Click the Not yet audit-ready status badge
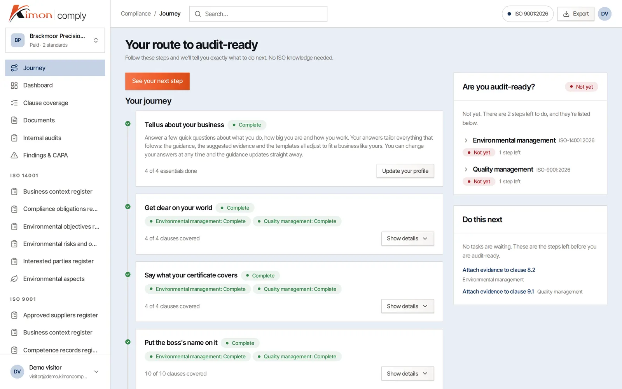Screen dimensions: 622x389 tap(581, 87)
